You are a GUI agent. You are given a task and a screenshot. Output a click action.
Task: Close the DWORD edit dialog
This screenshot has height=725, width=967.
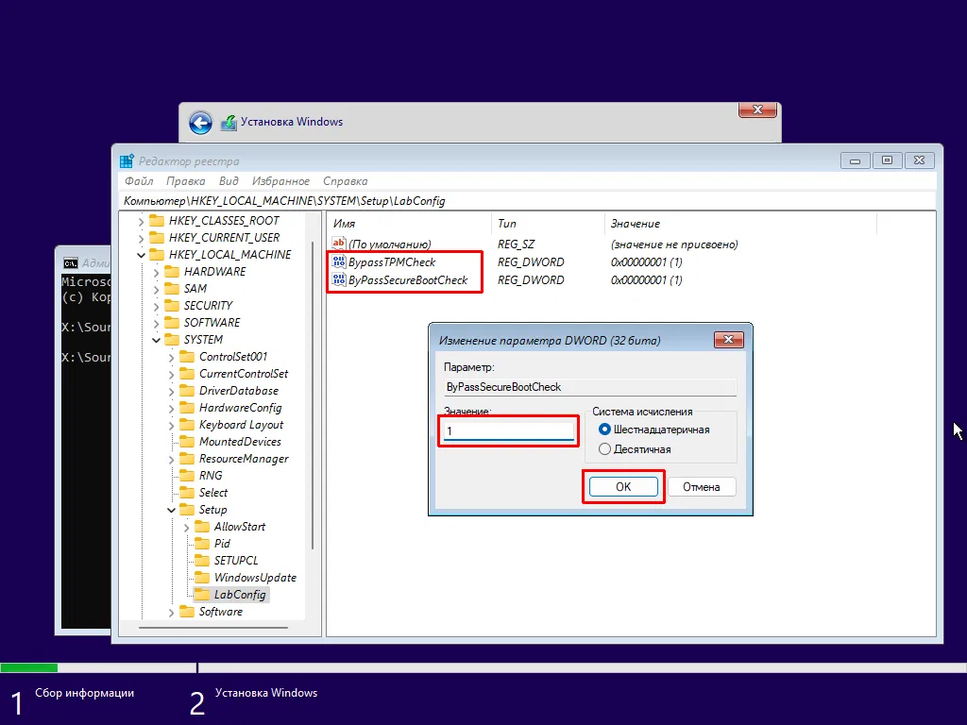[728, 340]
